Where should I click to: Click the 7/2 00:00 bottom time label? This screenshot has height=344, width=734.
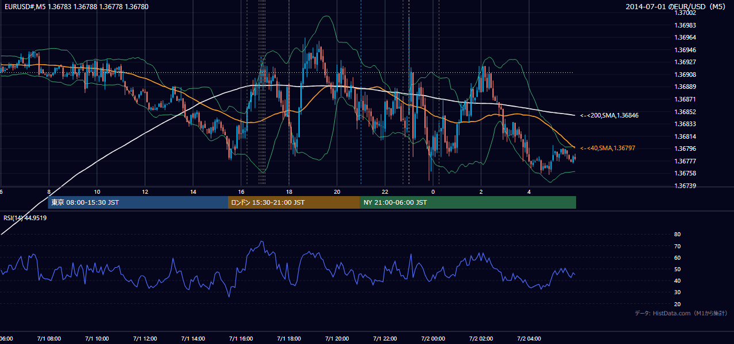(433, 339)
